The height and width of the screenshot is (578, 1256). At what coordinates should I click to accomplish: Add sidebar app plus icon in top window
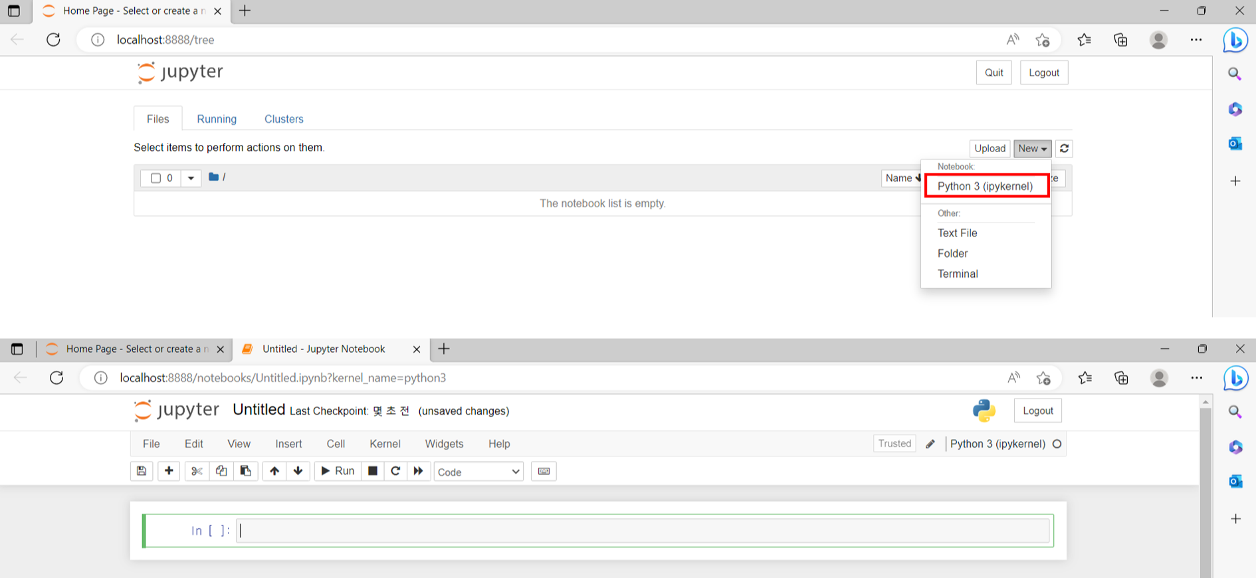1235,181
